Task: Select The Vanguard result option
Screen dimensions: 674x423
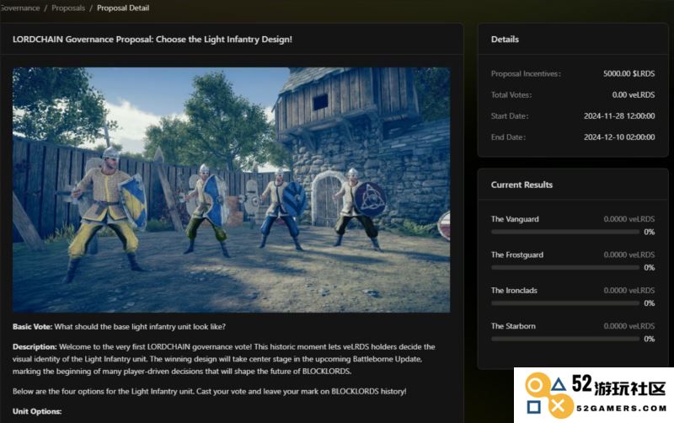Action: [x=515, y=219]
